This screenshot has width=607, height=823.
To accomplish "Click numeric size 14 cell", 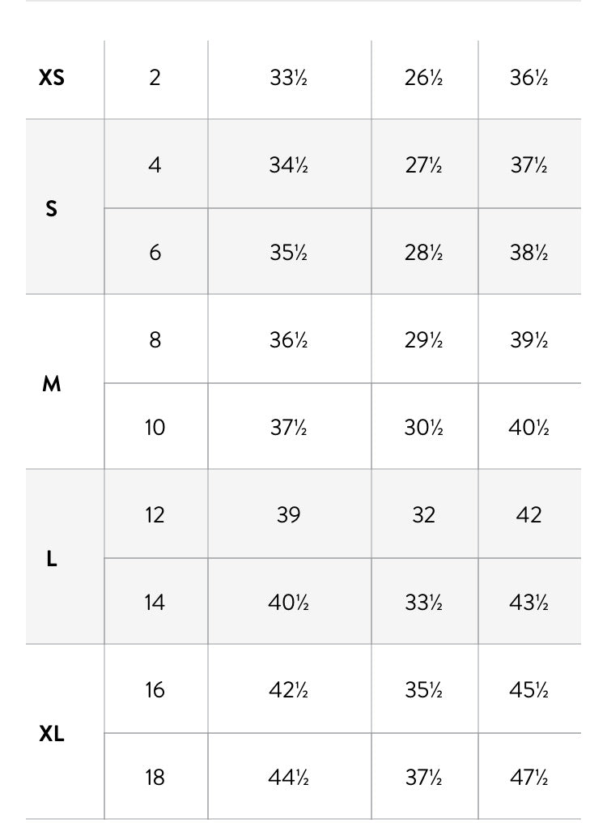I will click(x=155, y=602).
